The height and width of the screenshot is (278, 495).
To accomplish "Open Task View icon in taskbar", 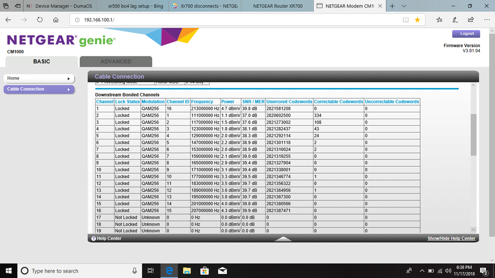I will click(151, 271).
